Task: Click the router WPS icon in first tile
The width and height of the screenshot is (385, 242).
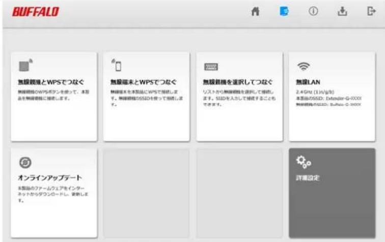Action: (x=25, y=65)
